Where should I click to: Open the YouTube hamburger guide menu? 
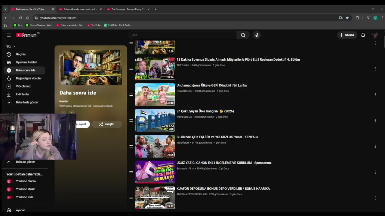click(x=9, y=35)
